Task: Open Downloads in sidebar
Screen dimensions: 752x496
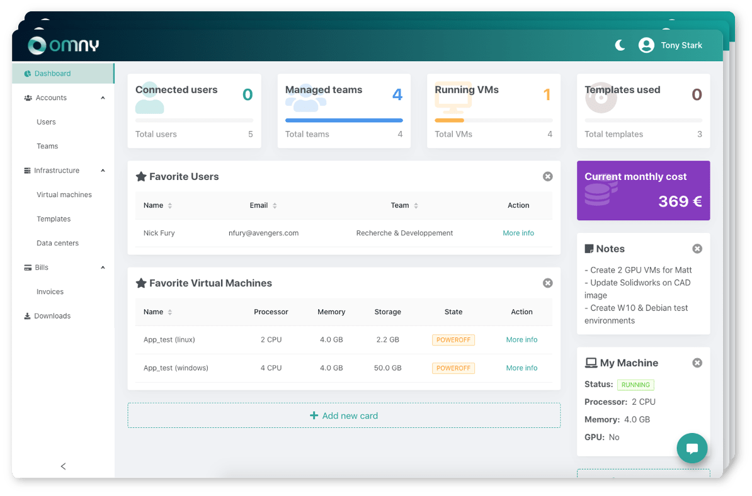Action: point(52,316)
